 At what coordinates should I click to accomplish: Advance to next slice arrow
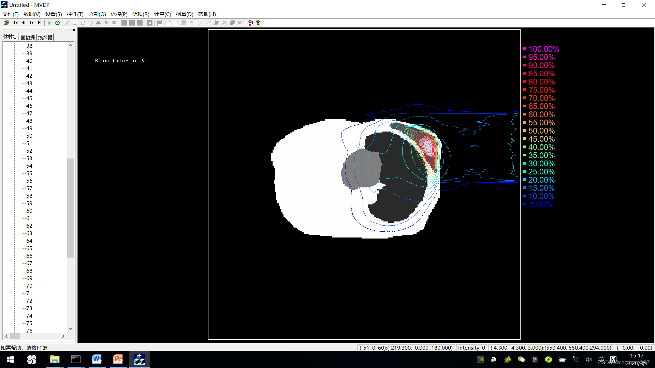tap(32, 23)
